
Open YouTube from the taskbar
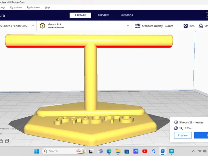coord(145,151)
